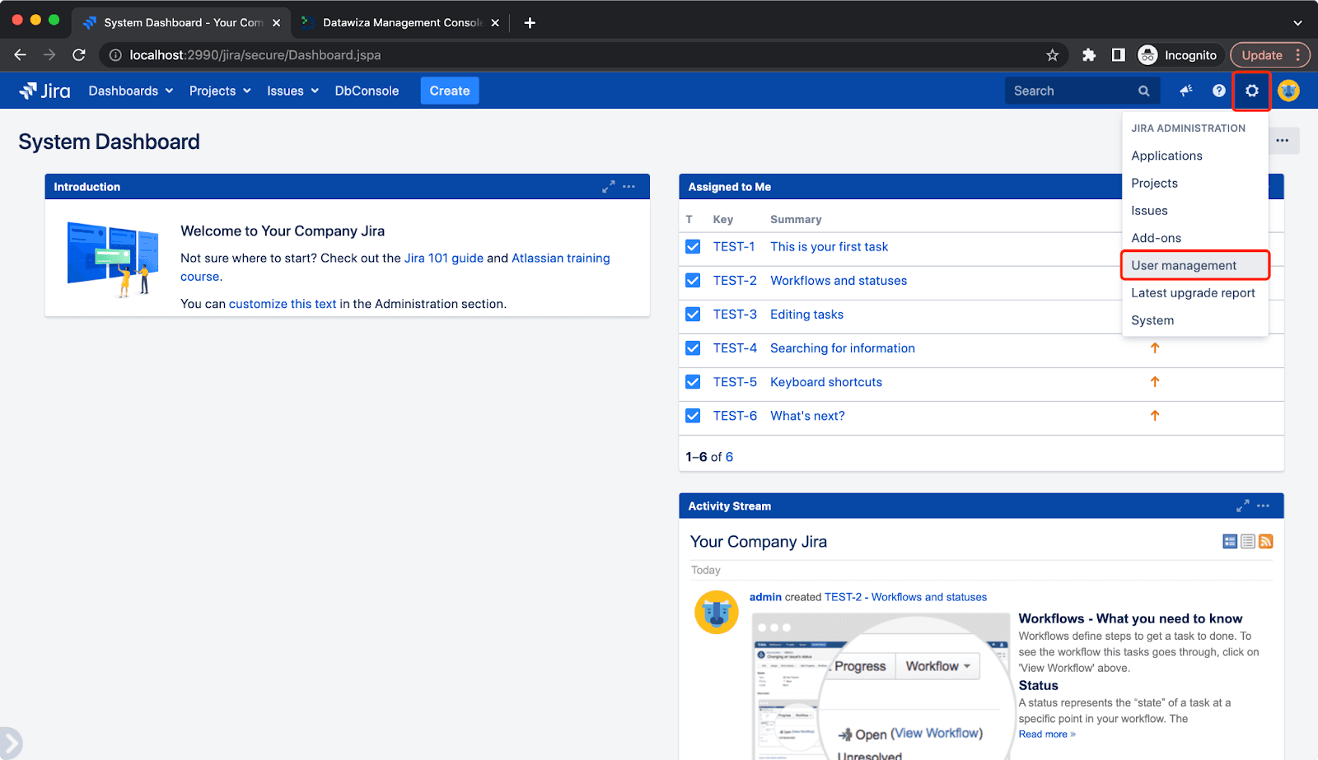This screenshot has width=1318, height=760.
Task: Click the search magnifier icon
Action: tap(1143, 91)
